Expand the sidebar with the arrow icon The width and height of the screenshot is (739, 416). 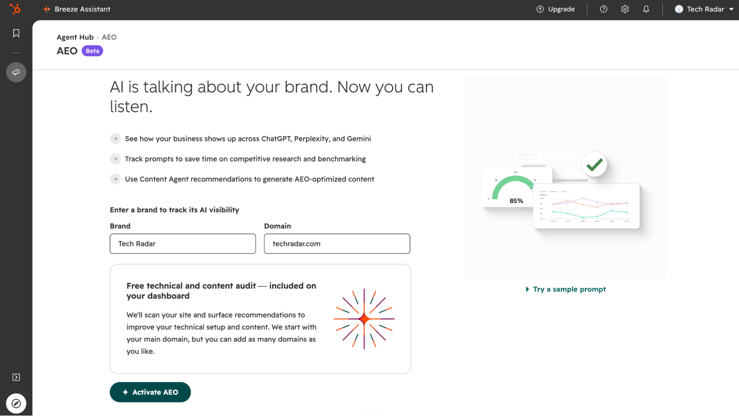[x=16, y=377]
